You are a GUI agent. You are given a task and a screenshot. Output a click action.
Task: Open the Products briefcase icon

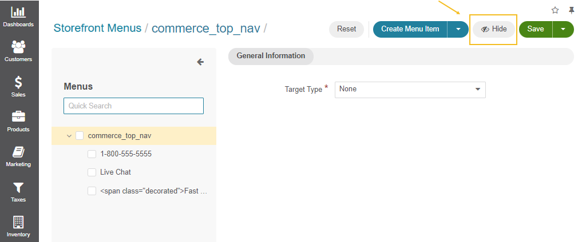coord(18,116)
